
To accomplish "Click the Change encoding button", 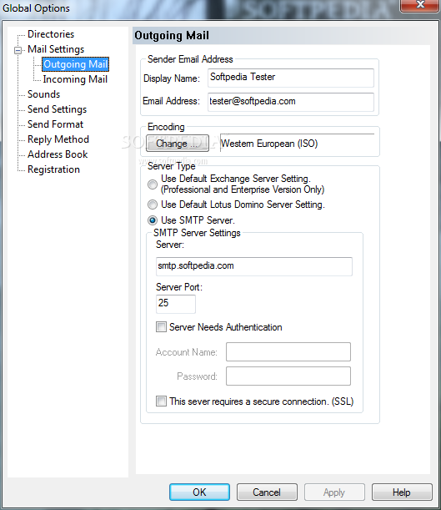I will [x=178, y=143].
